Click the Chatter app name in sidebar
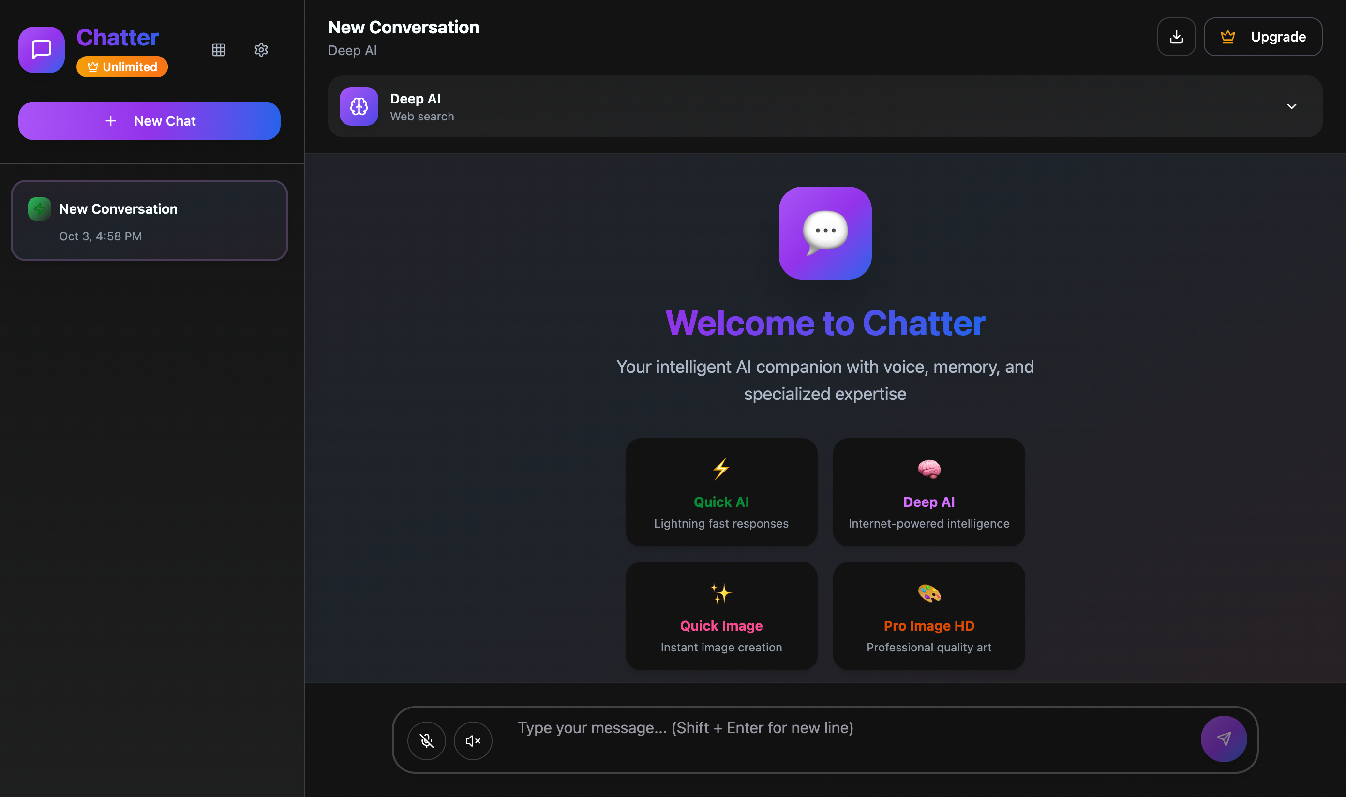Viewport: 1346px width, 797px height. pos(118,38)
